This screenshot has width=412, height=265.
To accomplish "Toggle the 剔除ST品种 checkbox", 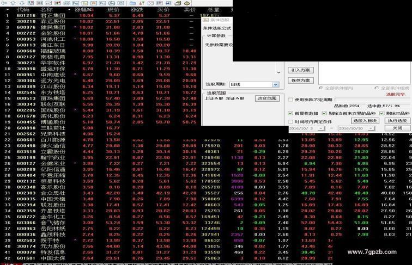I will click(x=382, y=113).
